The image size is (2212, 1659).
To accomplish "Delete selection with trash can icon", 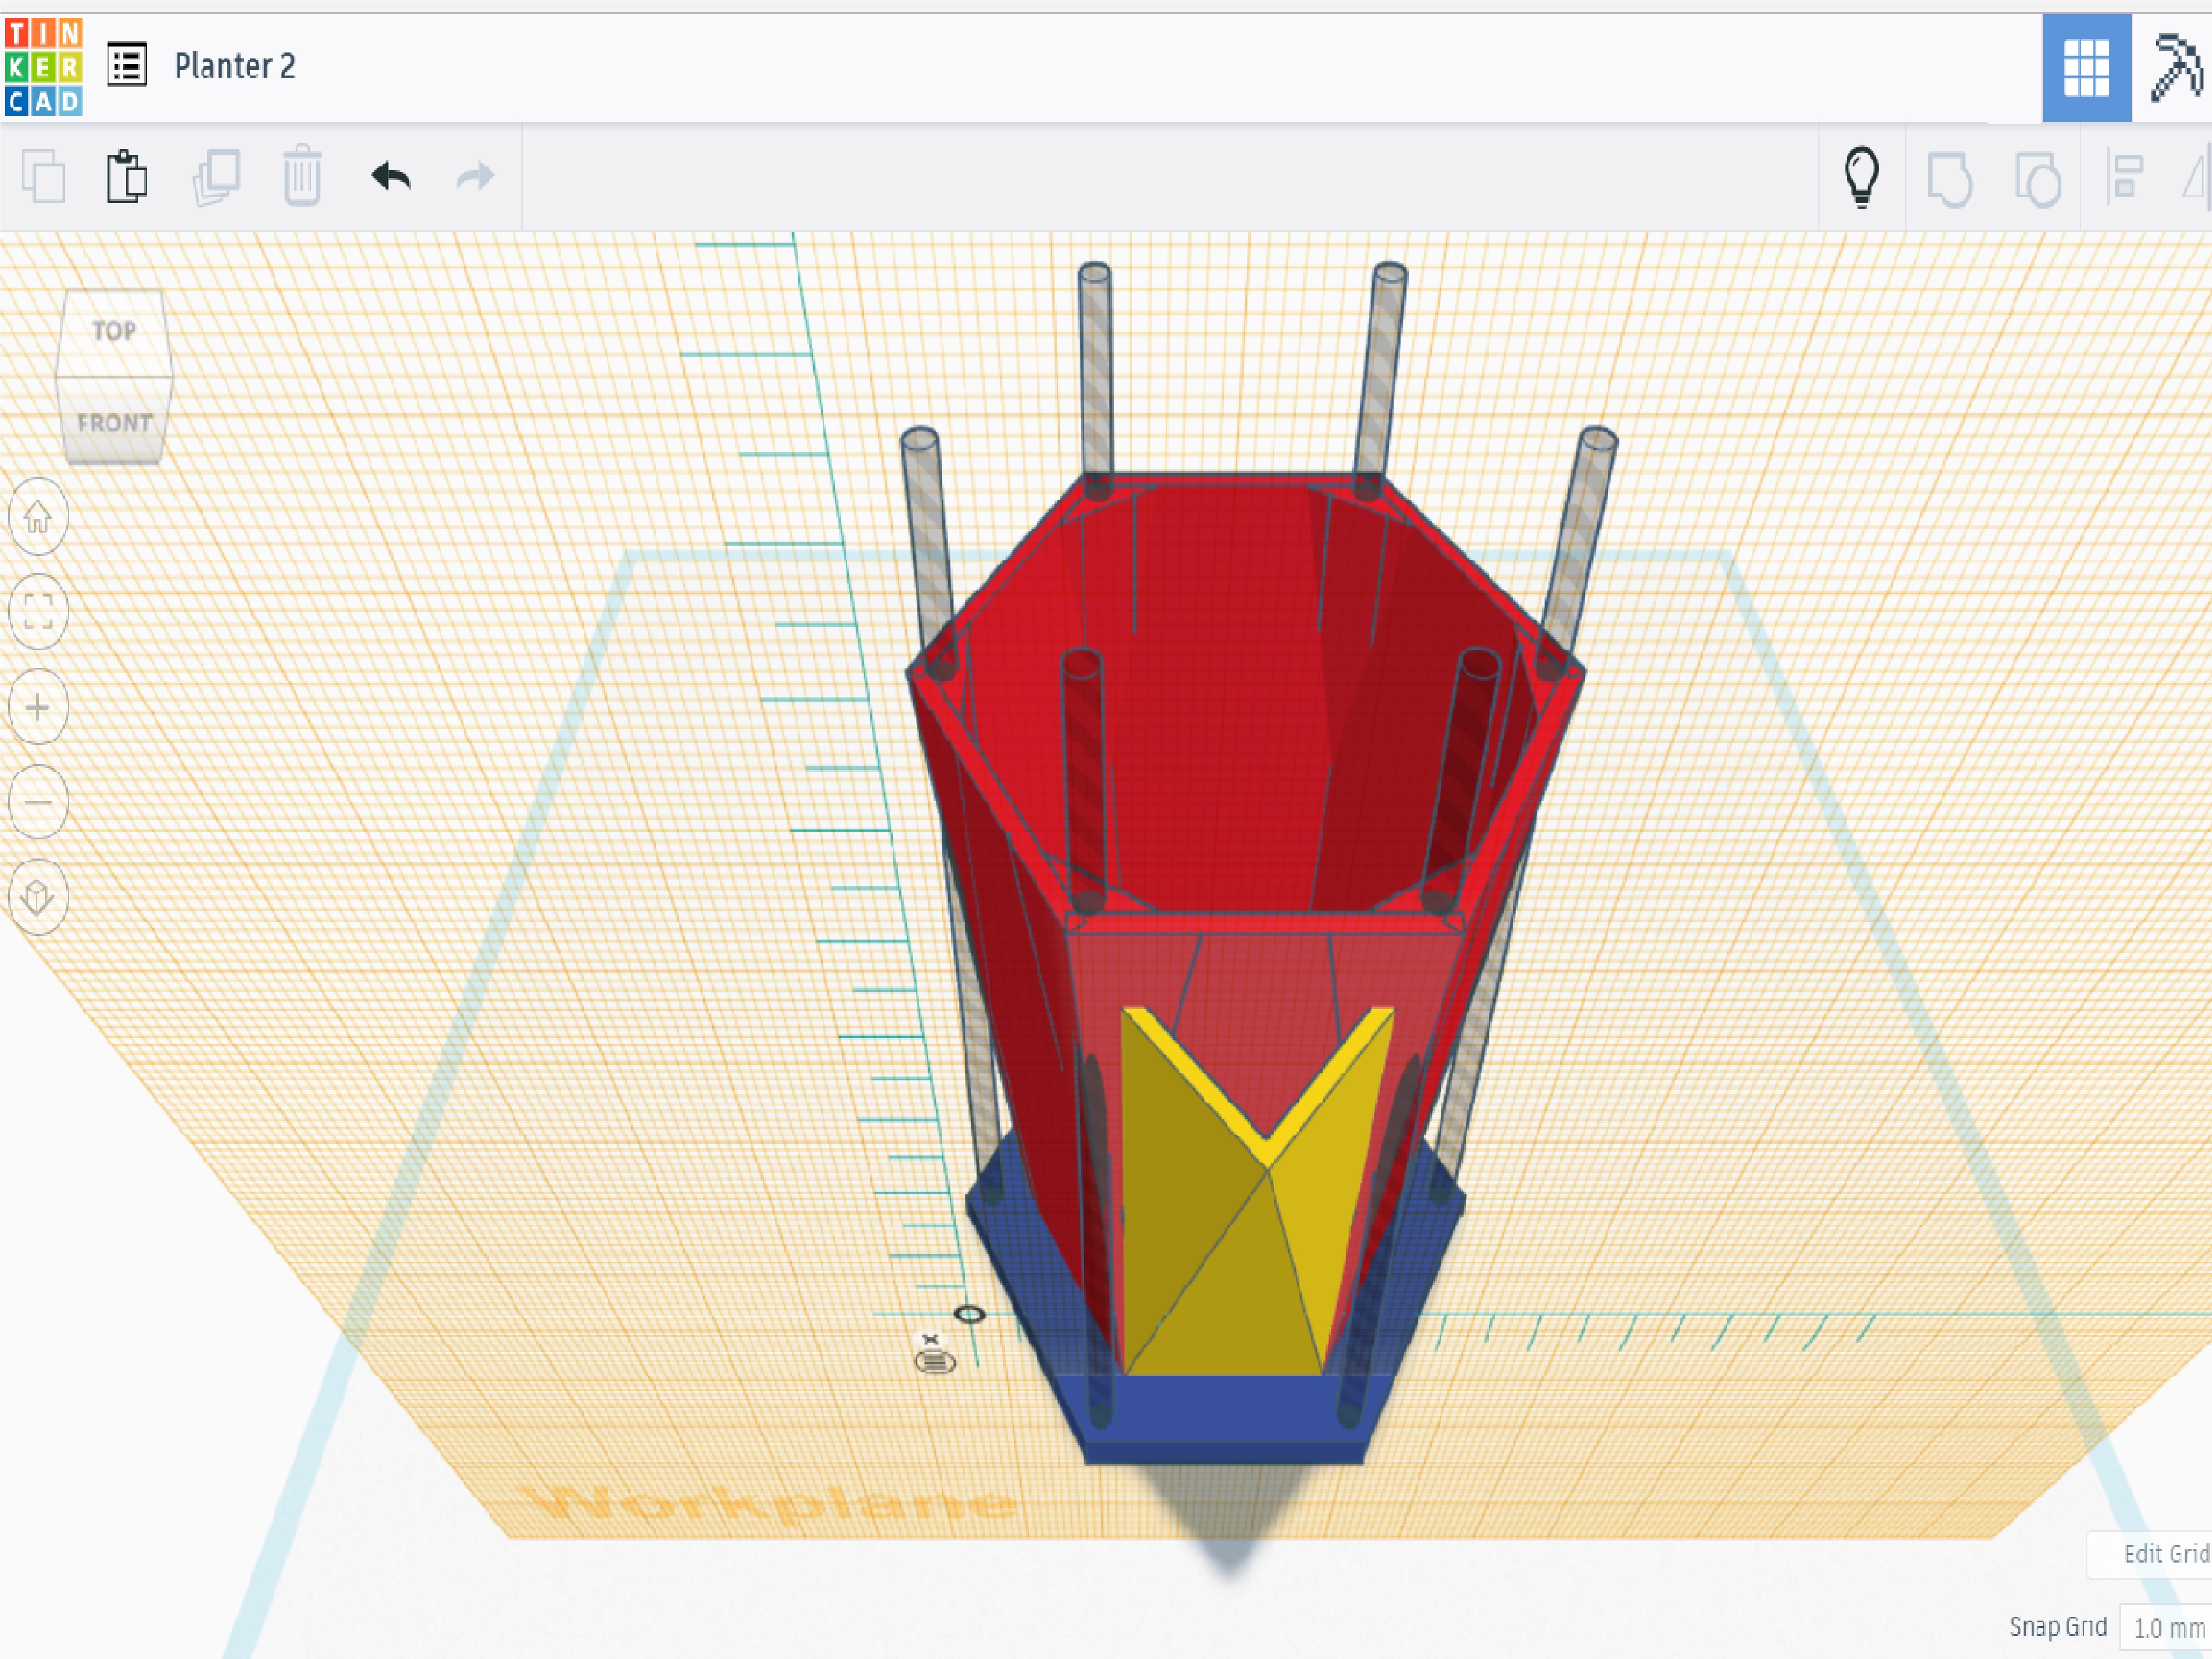I will [302, 176].
